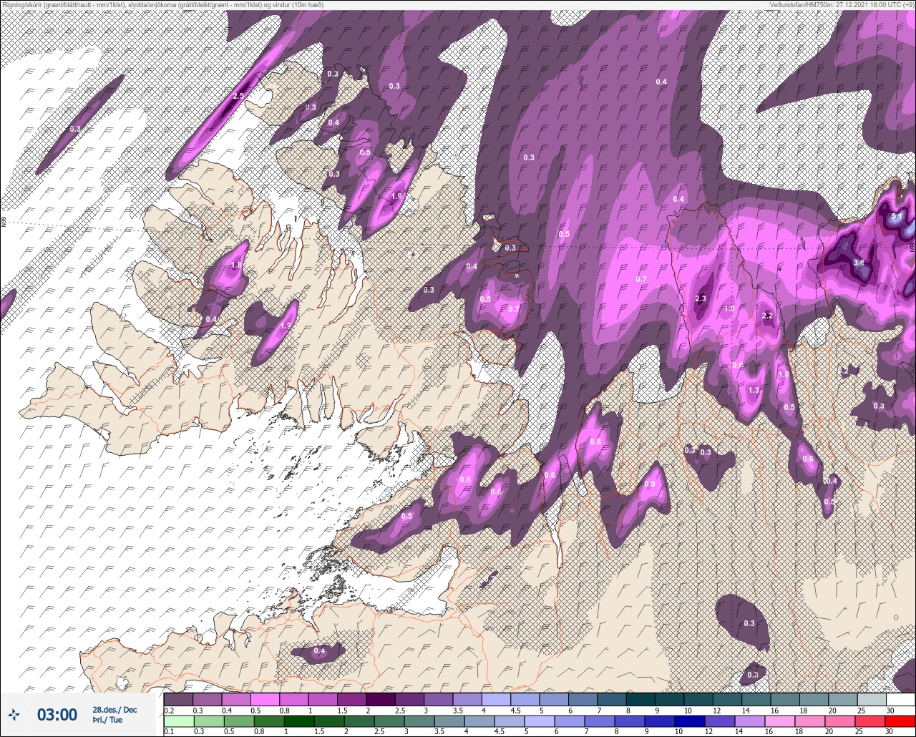
Task: Click the 3.8 precipitation value on the map
Action: pyautogui.click(x=859, y=263)
